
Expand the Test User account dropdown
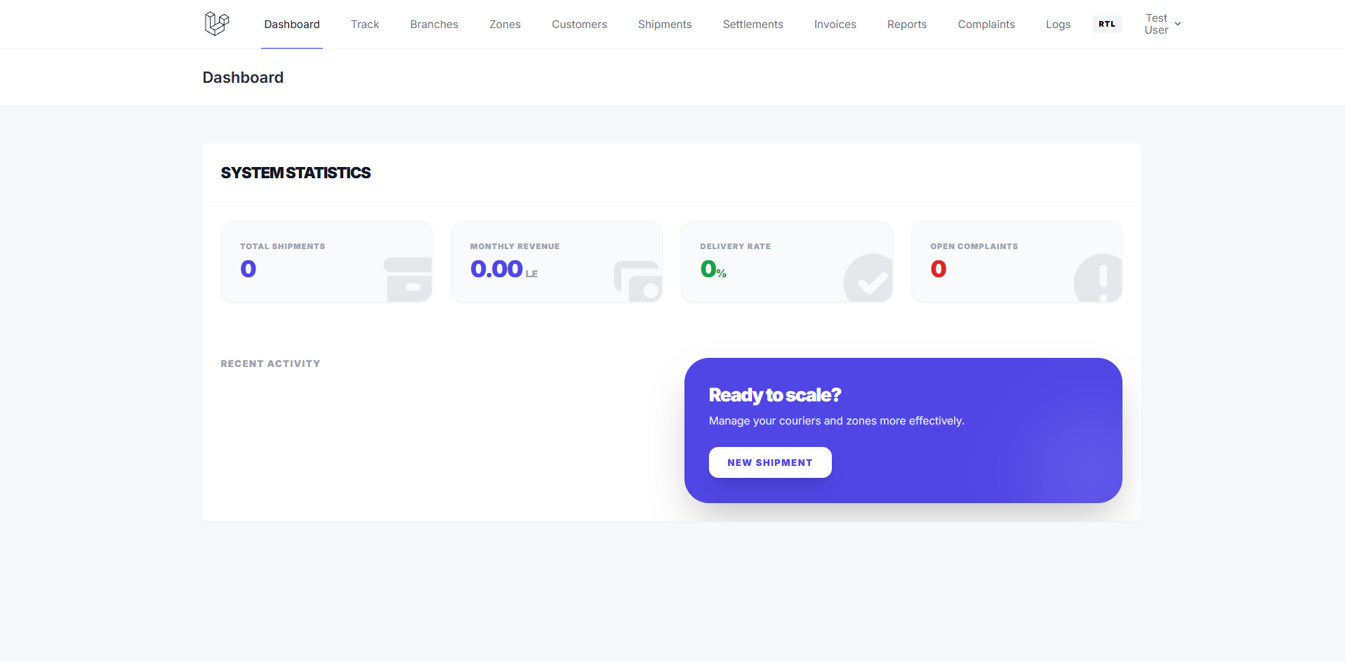click(x=1162, y=24)
